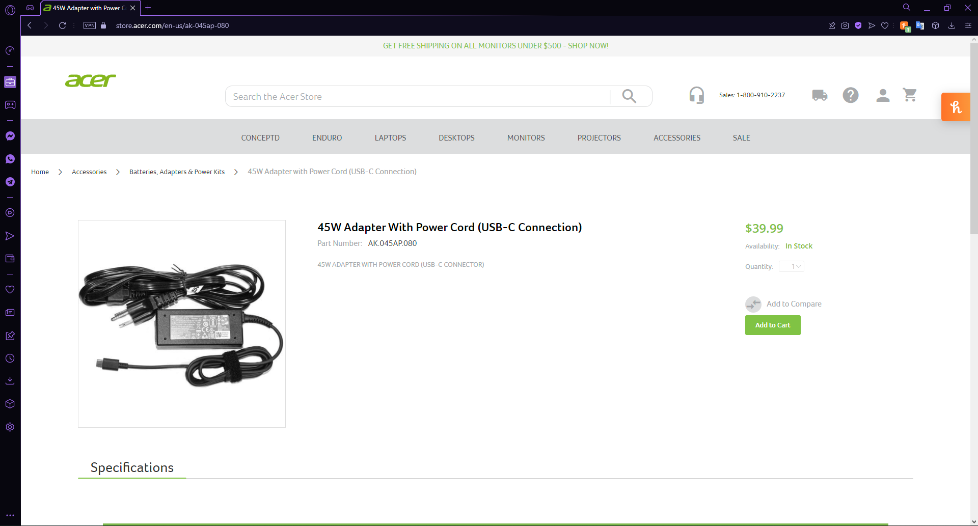Screen dimensions: 978x526
Task: Open order tracking truck icon
Action: tap(820, 95)
